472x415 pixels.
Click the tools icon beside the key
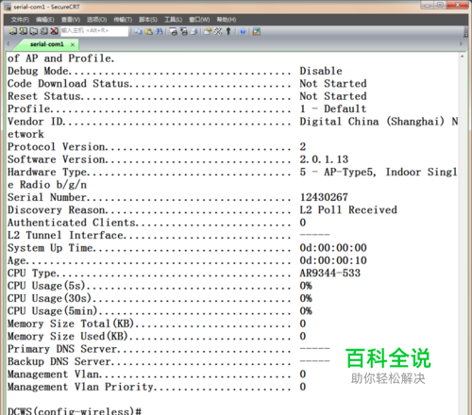coord(218,31)
